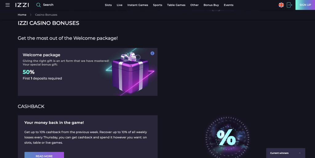Open the Events page
This screenshot has height=158, width=315.
tap(229, 5)
